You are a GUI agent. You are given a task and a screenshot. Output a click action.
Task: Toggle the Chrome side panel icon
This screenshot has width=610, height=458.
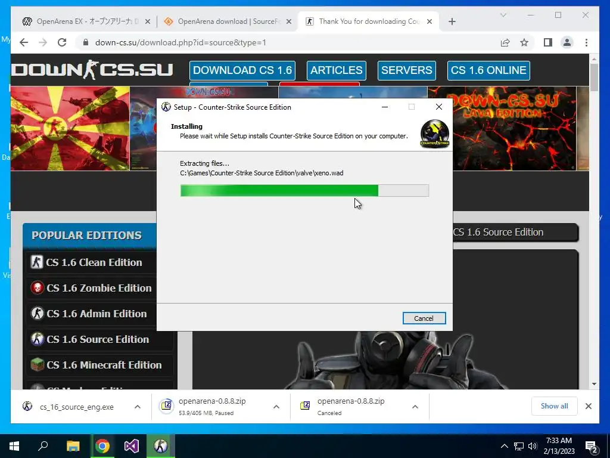pos(548,42)
